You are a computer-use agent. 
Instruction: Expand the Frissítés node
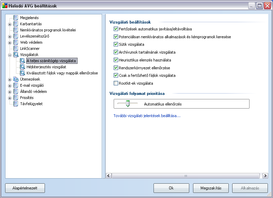point(10,98)
